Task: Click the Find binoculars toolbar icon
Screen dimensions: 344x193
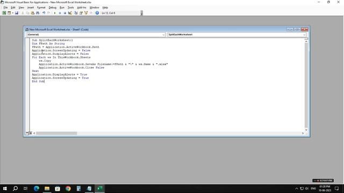Action: (x=38, y=13)
